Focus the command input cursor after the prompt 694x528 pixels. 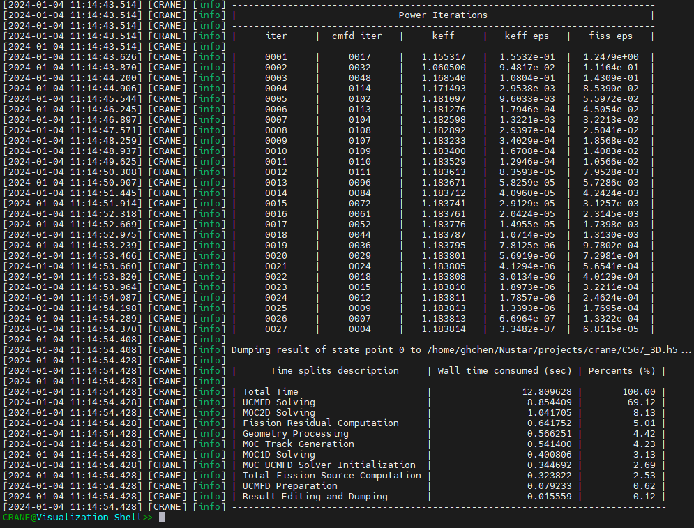162,518
